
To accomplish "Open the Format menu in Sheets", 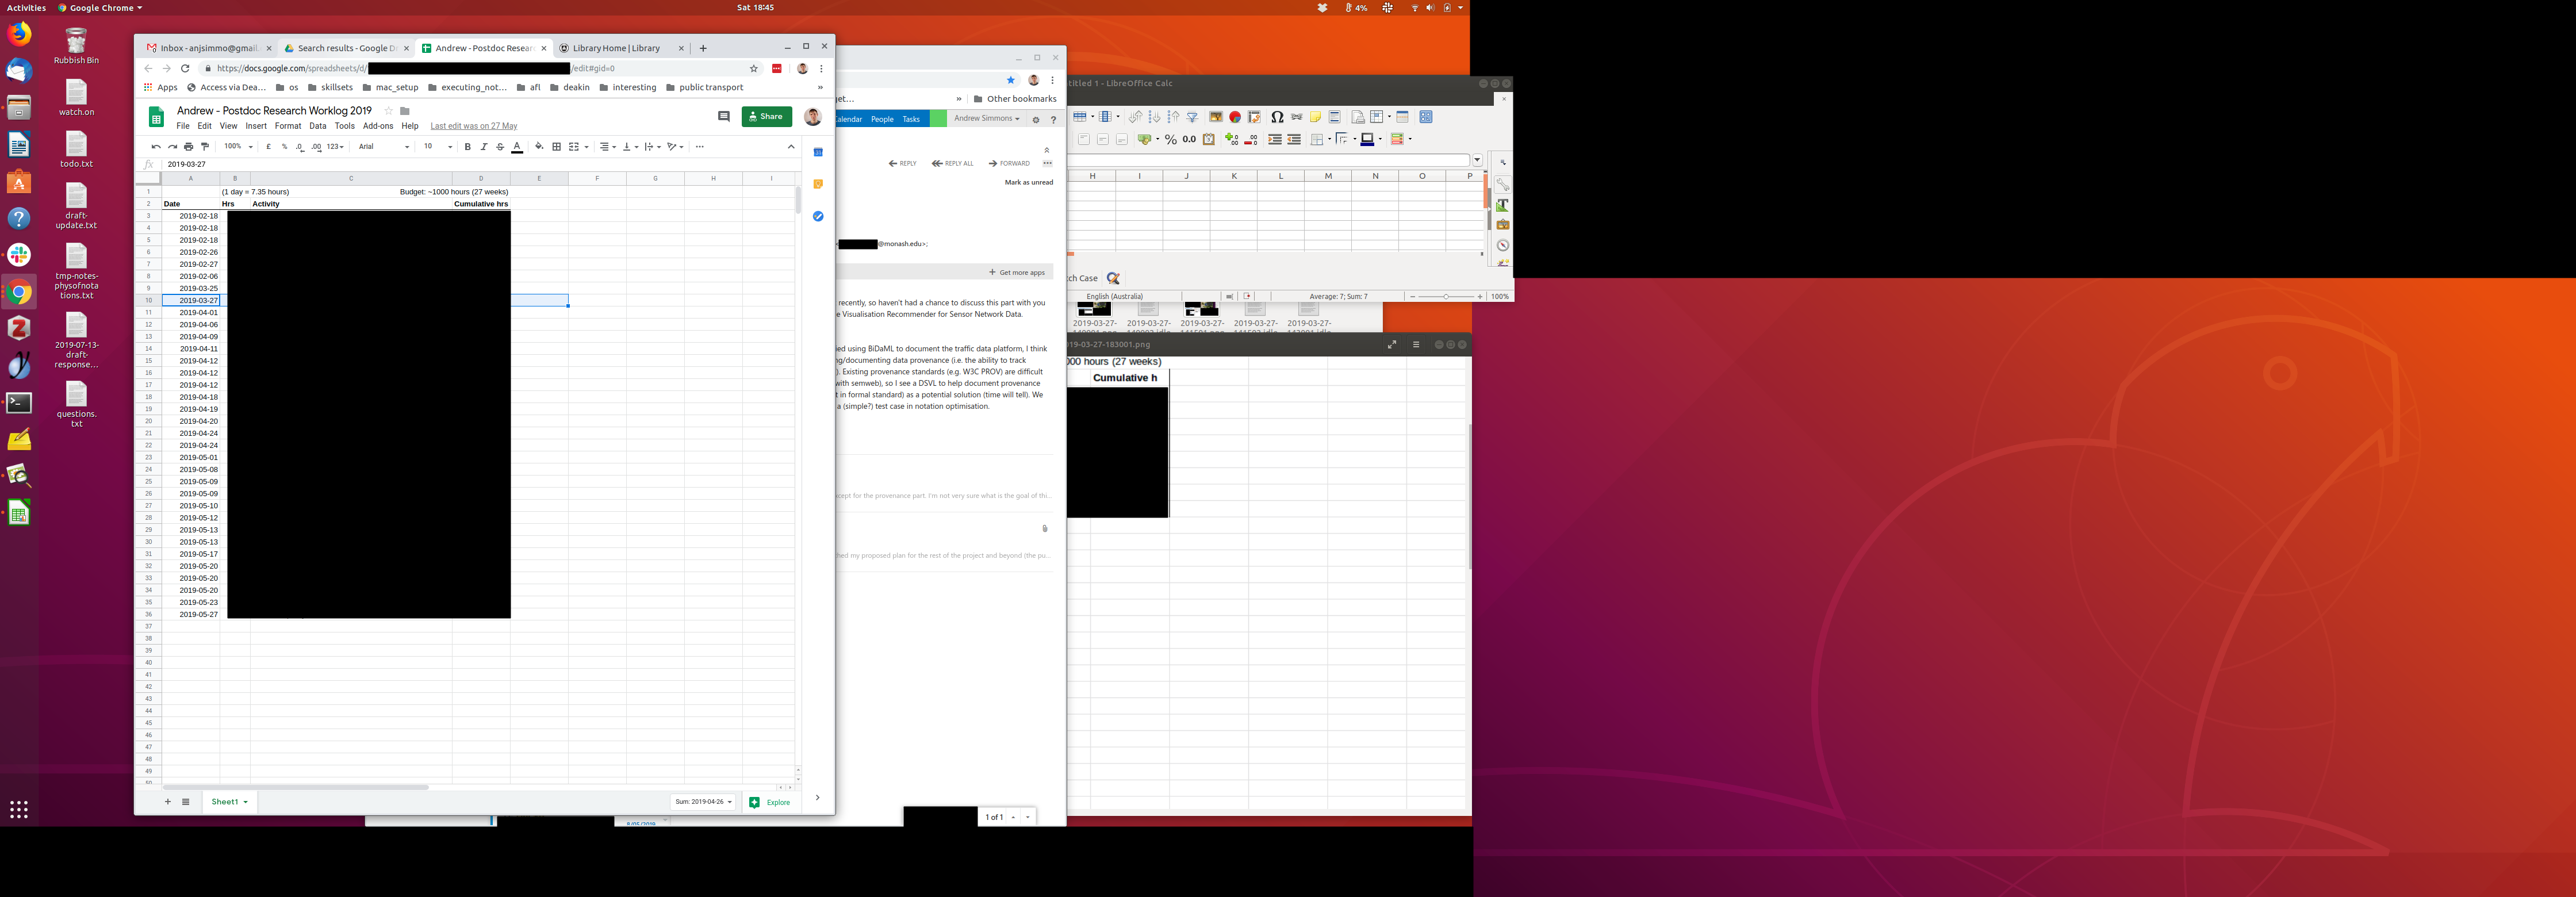I will pos(288,126).
